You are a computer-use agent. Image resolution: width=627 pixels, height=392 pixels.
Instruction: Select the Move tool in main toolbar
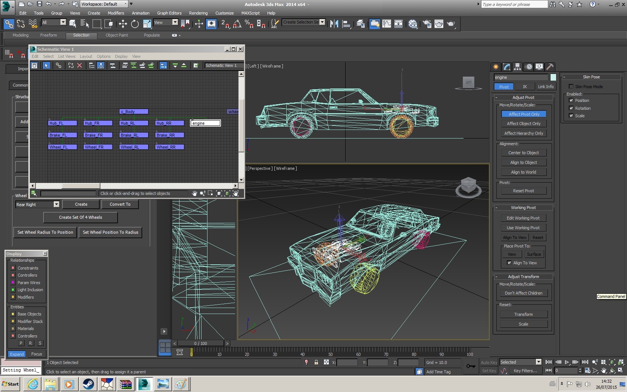pos(123,24)
